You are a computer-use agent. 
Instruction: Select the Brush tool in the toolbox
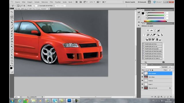pos(12,31)
